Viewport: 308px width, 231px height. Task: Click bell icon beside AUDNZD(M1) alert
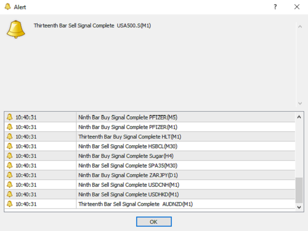click(10, 204)
